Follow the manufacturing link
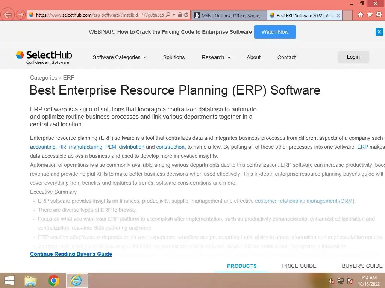Screen dimensions: 385x288 pos(85,147)
